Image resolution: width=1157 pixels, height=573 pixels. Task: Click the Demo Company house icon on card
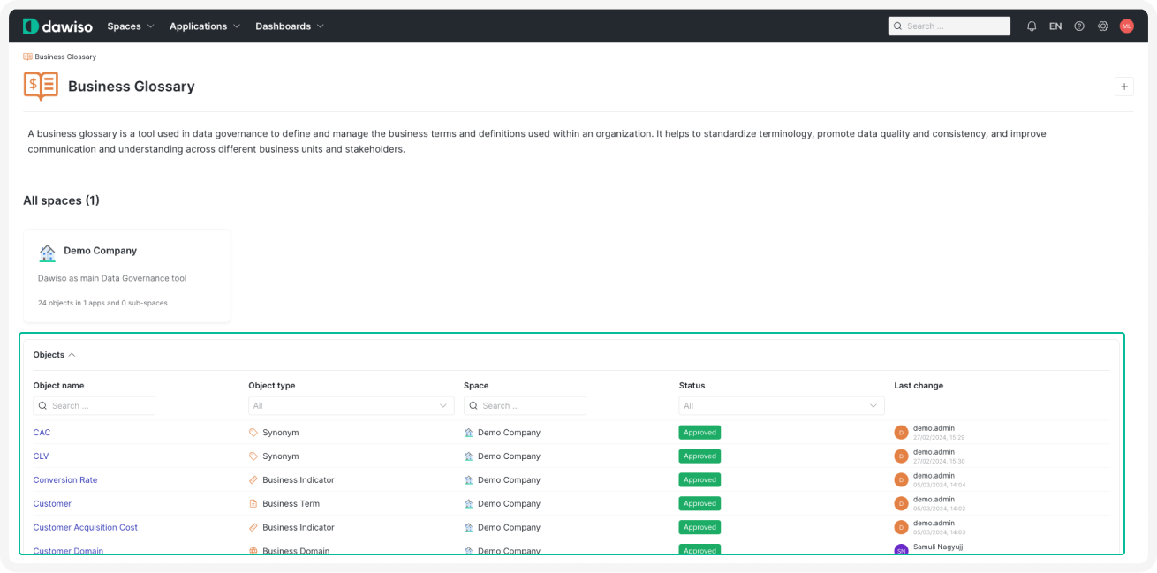pos(48,253)
